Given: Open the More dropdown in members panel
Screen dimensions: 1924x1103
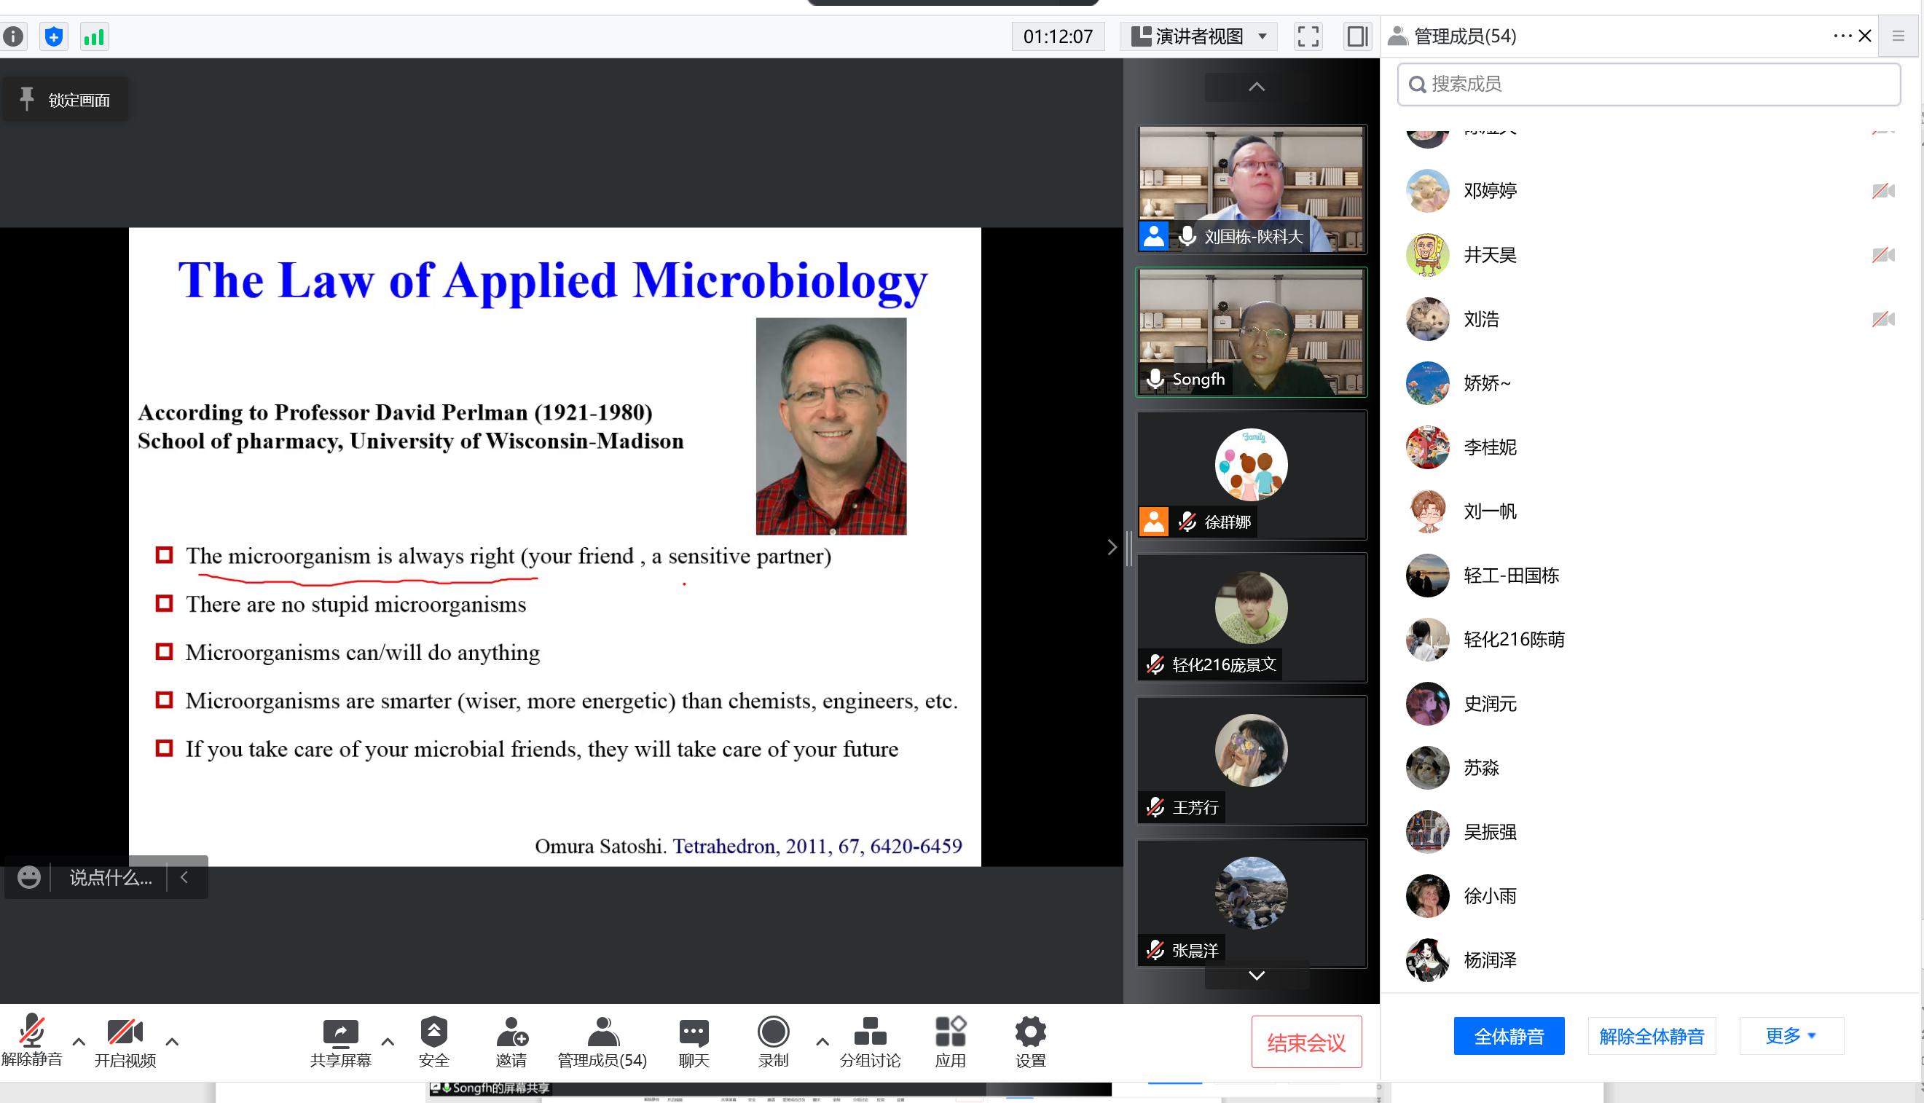Looking at the screenshot, I should pyautogui.click(x=1791, y=1035).
